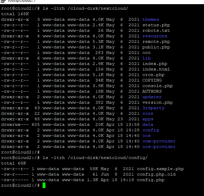The width and height of the screenshot is (204, 196).
Task: Click the config.php.old file name
Action: (156, 174)
